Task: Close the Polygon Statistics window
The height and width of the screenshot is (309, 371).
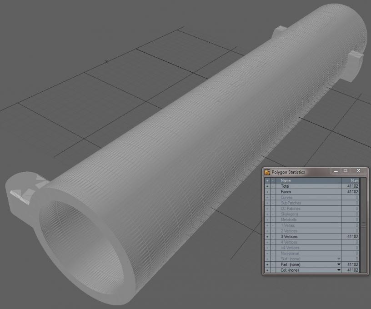Action: pyautogui.click(x=358, y=171)
